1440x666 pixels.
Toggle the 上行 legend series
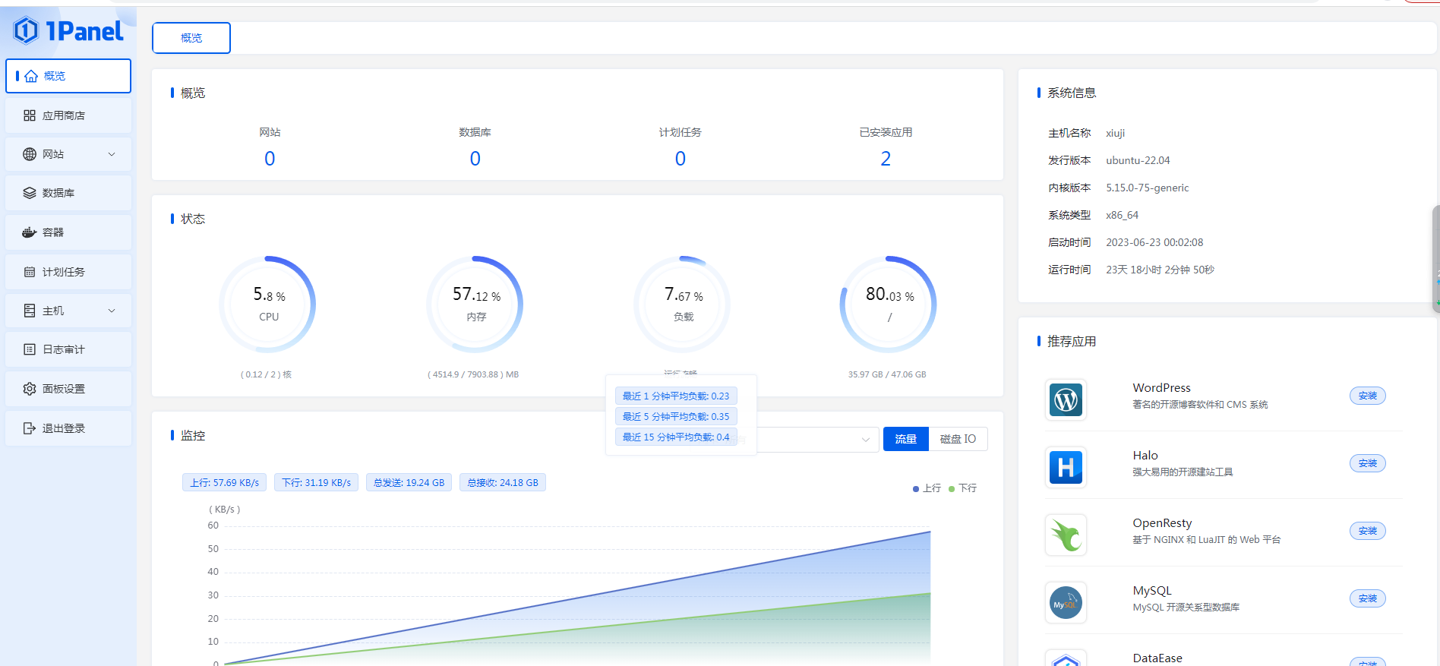point(927,488)
